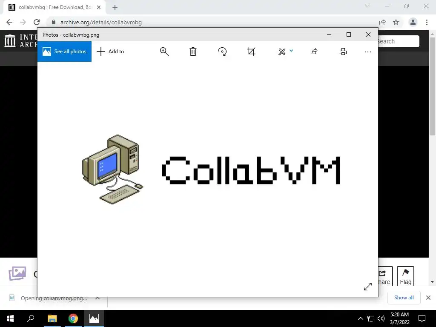Delete photo using trash icon
436x327 pixels.
point(193,52)
